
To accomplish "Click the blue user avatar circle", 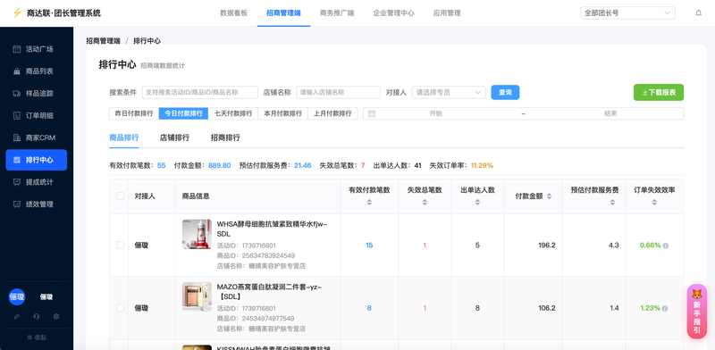I will coord(17,296).
